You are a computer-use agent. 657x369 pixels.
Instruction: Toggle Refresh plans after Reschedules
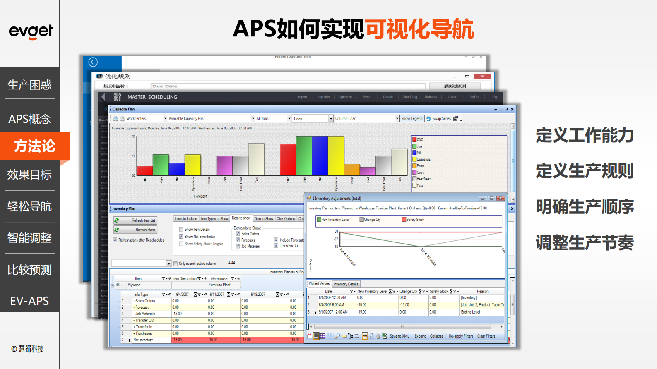115,240
